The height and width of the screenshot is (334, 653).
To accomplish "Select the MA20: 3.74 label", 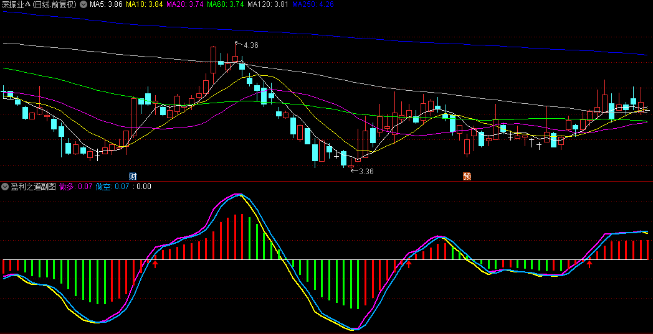I will (185, 4).
